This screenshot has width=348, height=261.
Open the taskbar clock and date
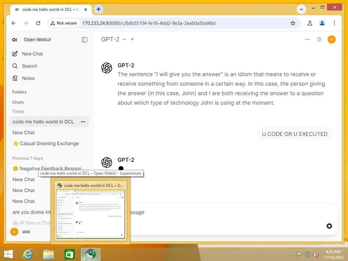pos(333,255)
